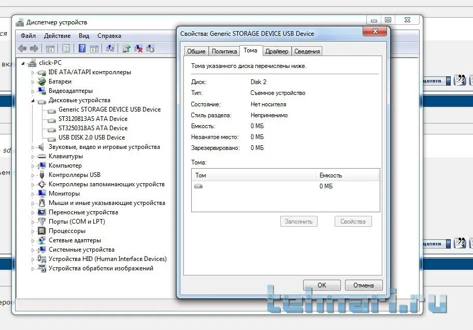This screenshot has height=330, width=473.
Task: Toggle the show/hide action pane toolbar icon
Action: pos(94,48)
